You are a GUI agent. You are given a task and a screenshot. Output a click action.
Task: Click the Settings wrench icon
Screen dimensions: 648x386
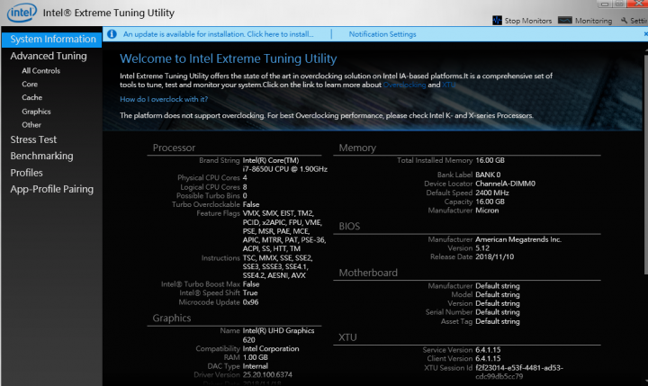(624, 21)
